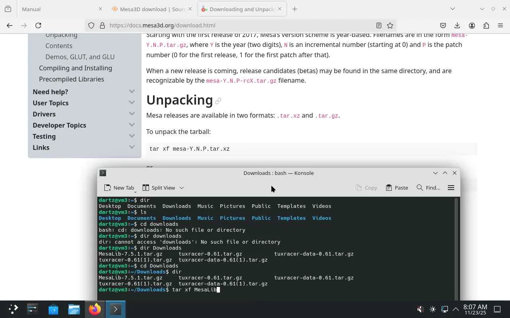The width and height of the screenshot is (510, 318).
Task: Close the Mesa3D download tab
Action: (x=190, y=9)
